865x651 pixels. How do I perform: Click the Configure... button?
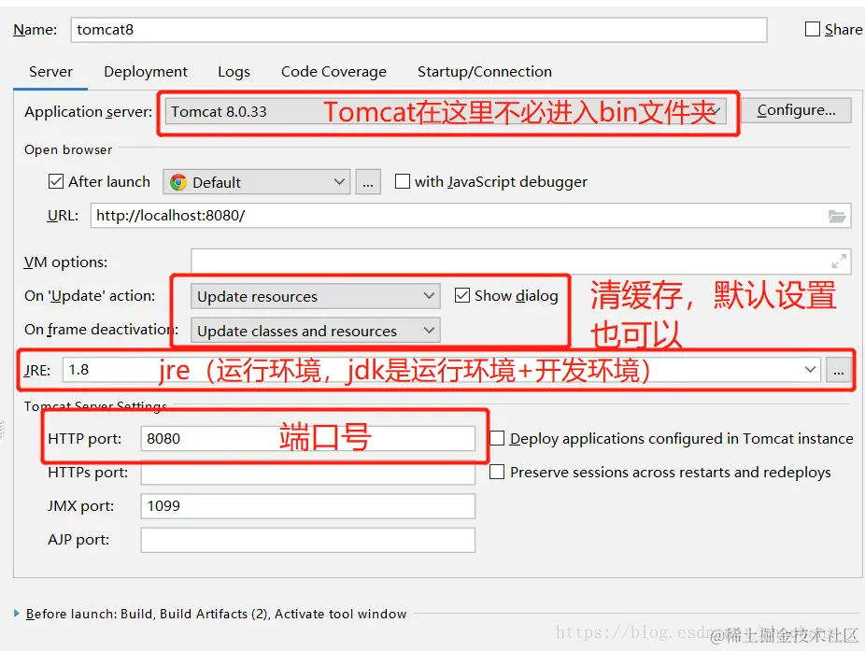796,110
